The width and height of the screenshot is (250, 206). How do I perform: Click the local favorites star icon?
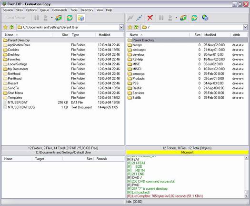click(5, 27)
